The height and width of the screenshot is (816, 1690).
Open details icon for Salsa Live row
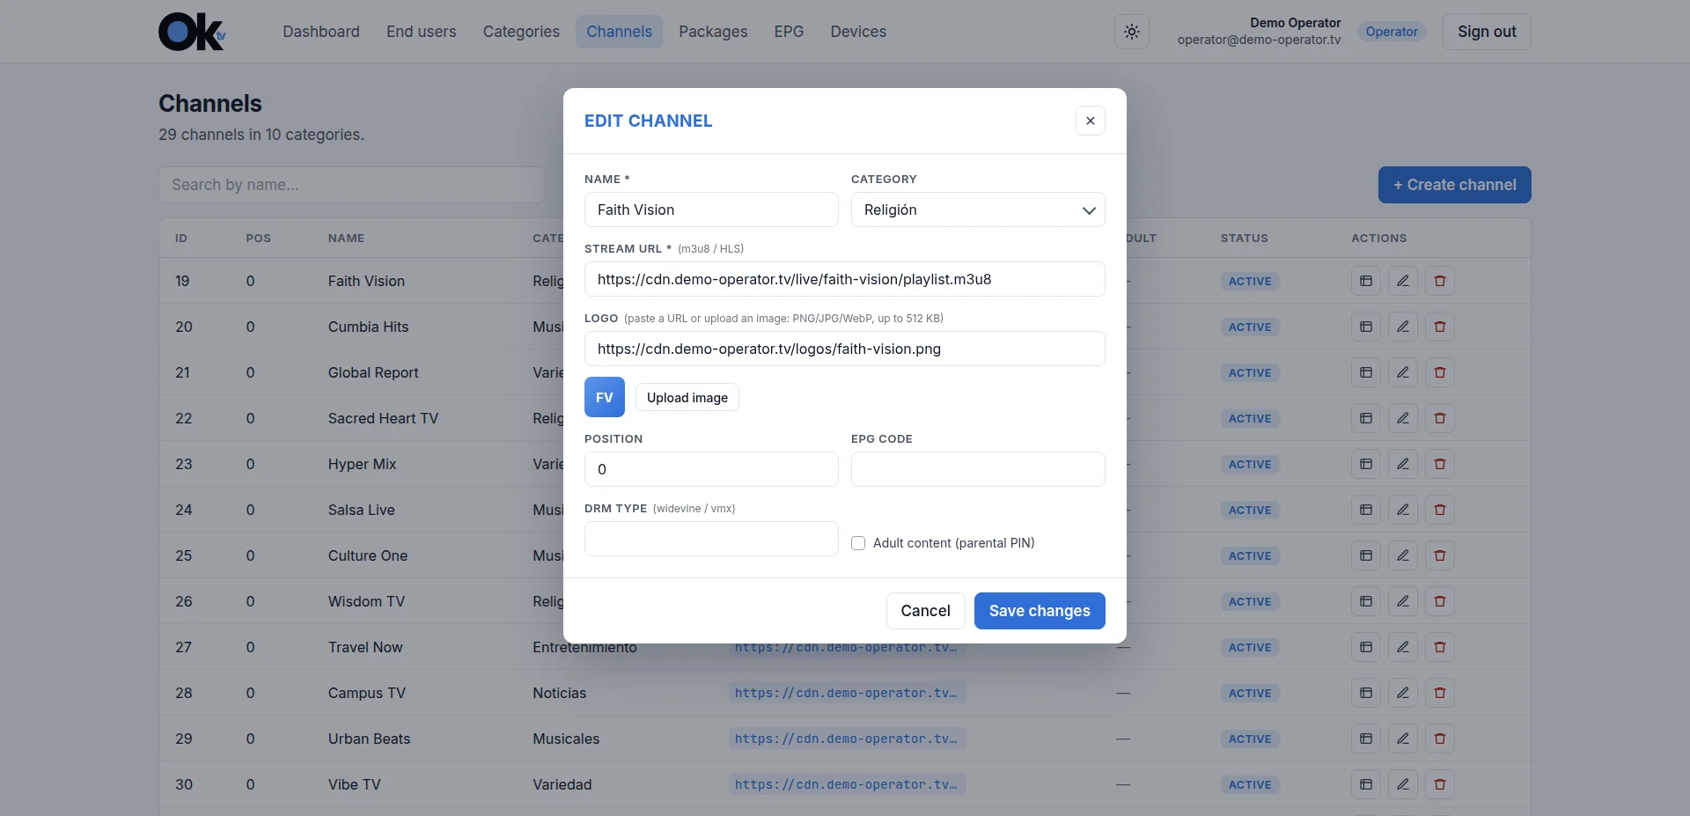[x=1366, y=510]
